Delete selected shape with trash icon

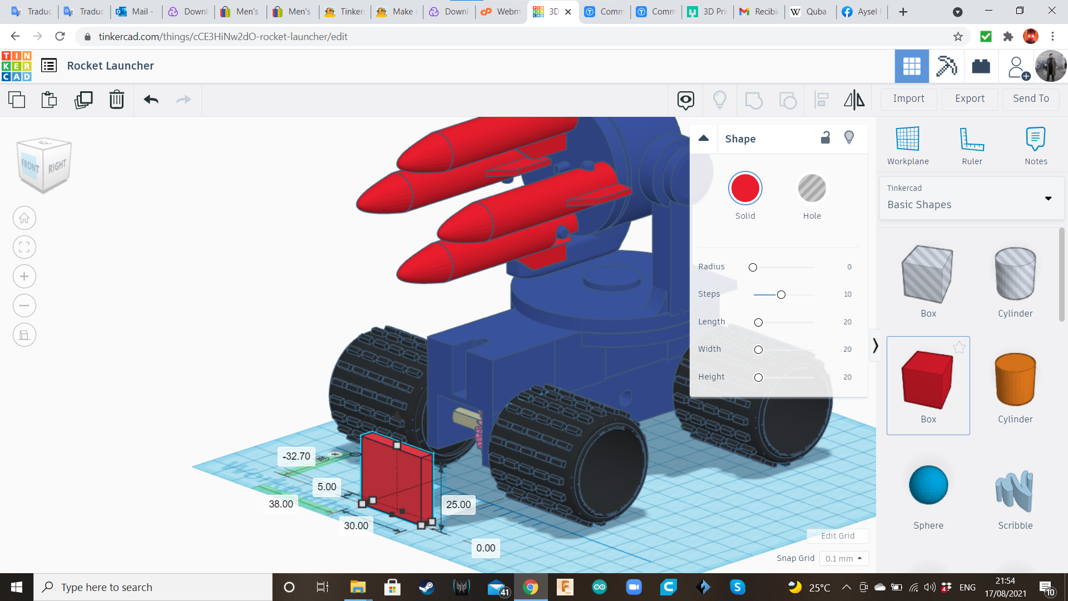click(116, 100)
